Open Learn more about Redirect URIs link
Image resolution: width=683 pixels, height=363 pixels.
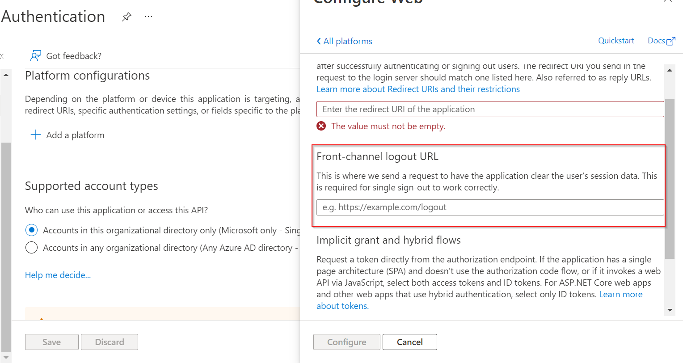(x=418, y=89)
